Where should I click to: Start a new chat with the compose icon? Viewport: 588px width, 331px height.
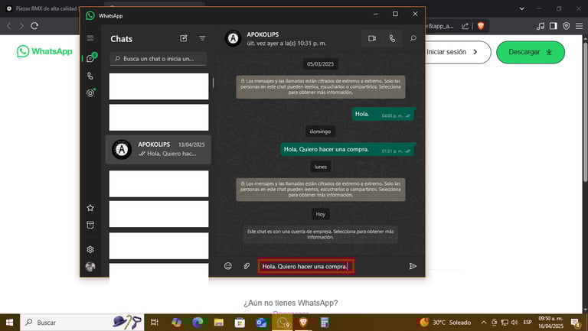(184, 38)
